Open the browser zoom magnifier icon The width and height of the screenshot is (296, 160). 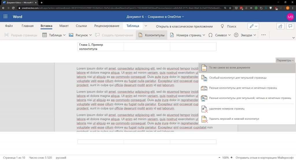click(x=225, y=8)
